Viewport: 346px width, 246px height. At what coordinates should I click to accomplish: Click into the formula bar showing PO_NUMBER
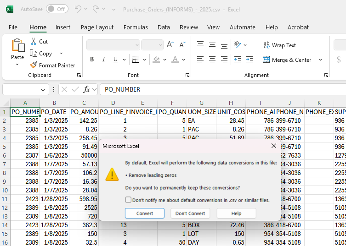tap(221, 89)
